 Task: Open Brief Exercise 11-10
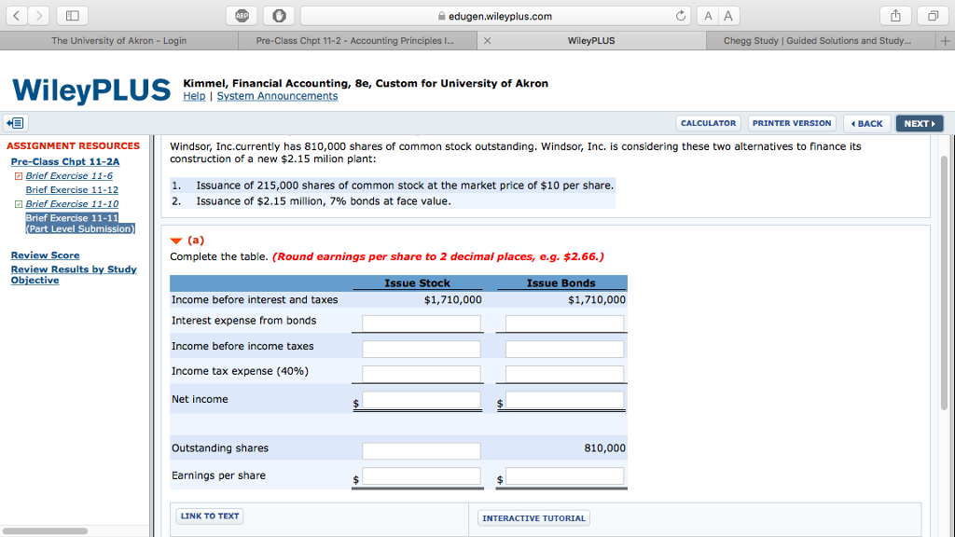(x=72, y=203)
